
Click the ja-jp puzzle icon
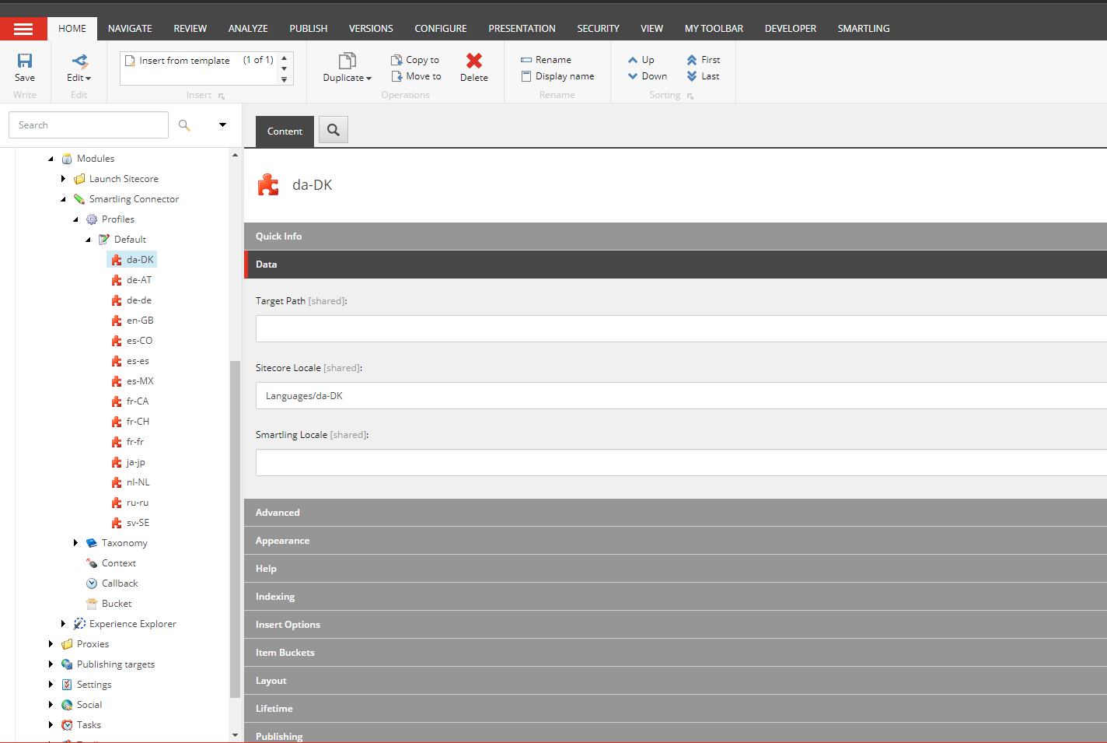(117, 462)
